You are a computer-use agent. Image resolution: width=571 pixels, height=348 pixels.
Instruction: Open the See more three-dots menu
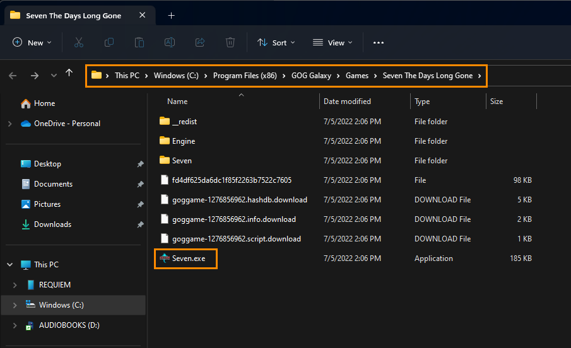(x=379, y=43)
